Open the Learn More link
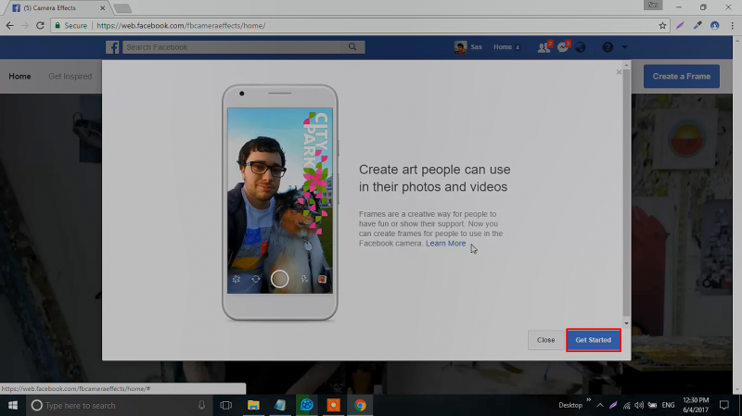The image size is (742, 416). tap(446, 244)
